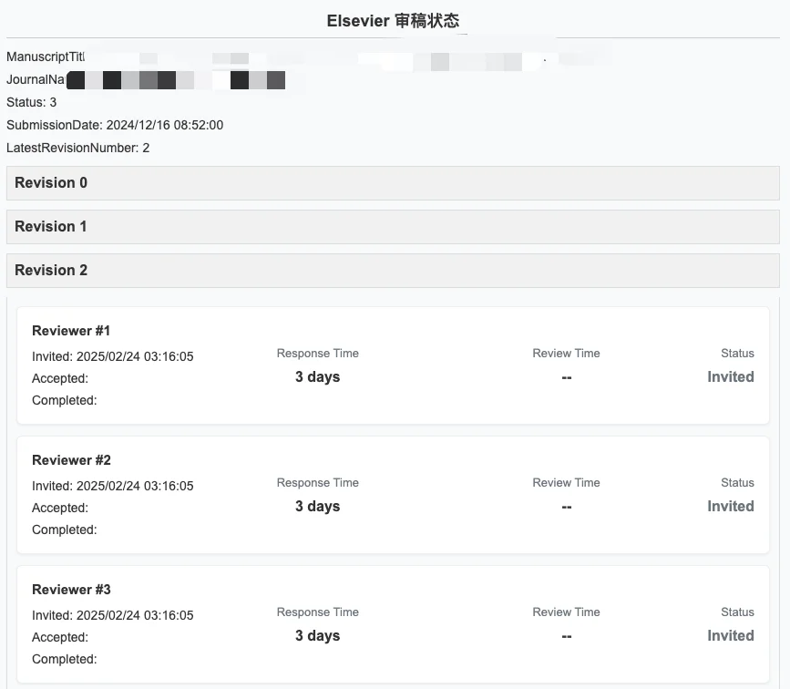This screenshot has height=689, width=790.
Task: Click Reviewer #1 Review Time label
Action: pyautogui.click(x=566, y=354)
